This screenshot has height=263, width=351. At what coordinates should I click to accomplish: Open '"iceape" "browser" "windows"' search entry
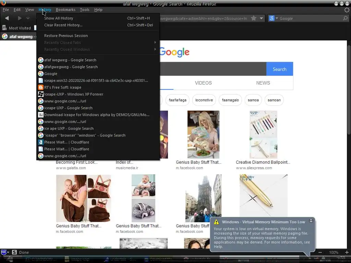98,135
